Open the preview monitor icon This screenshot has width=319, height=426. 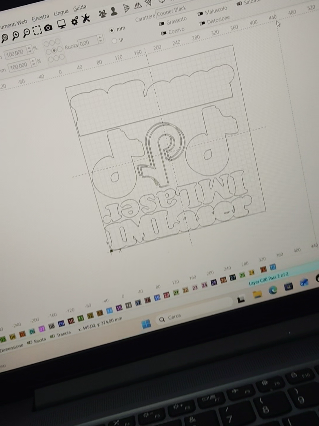(61, 24)
